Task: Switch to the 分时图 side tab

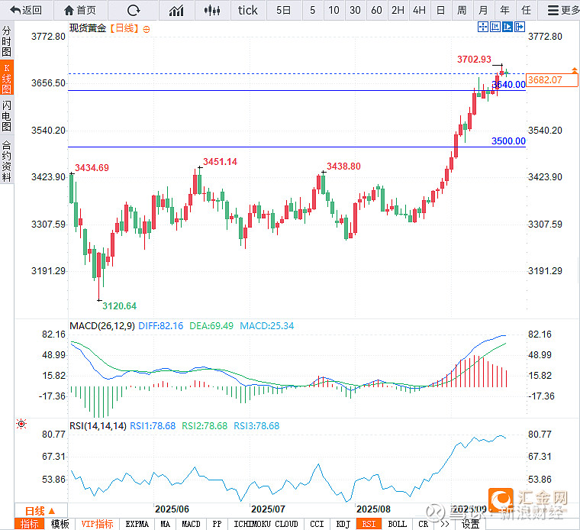Action: pos(7,42)
